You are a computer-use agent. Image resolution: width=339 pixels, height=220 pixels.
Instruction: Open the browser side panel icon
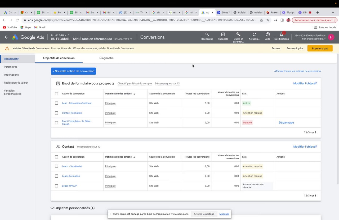point(282,20)
